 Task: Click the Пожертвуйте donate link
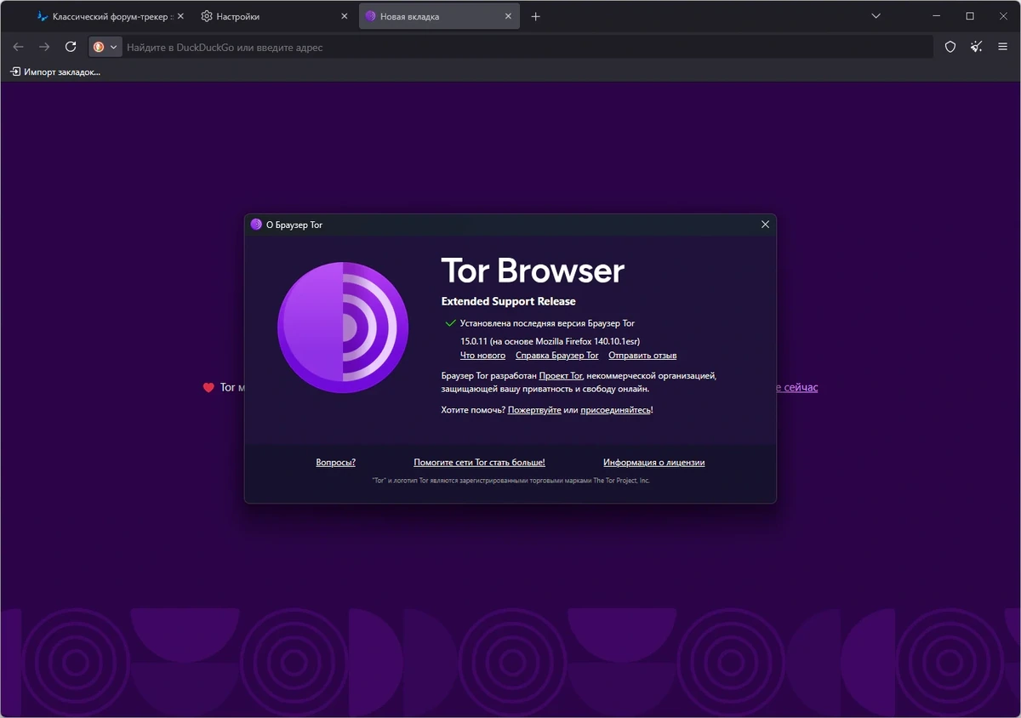pyautogui.click(x=534, y=410)
